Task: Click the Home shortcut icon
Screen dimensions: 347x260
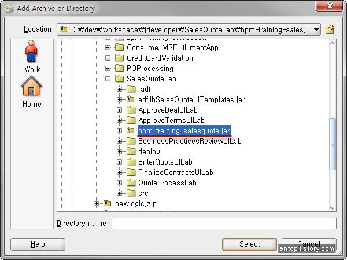Action: 31,86
